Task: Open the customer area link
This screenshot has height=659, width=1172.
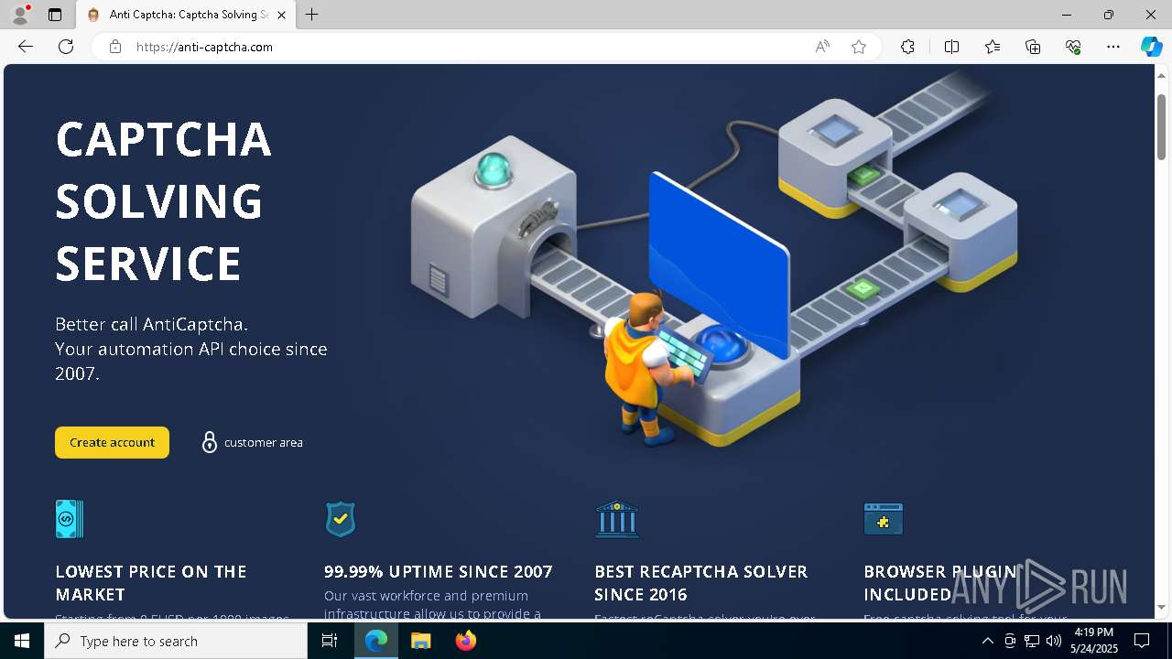Action: point(263,442)
